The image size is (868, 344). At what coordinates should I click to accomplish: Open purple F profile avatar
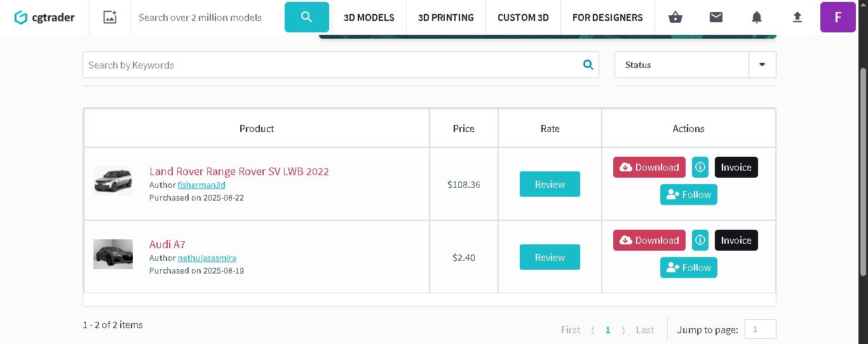click(837, 17)
